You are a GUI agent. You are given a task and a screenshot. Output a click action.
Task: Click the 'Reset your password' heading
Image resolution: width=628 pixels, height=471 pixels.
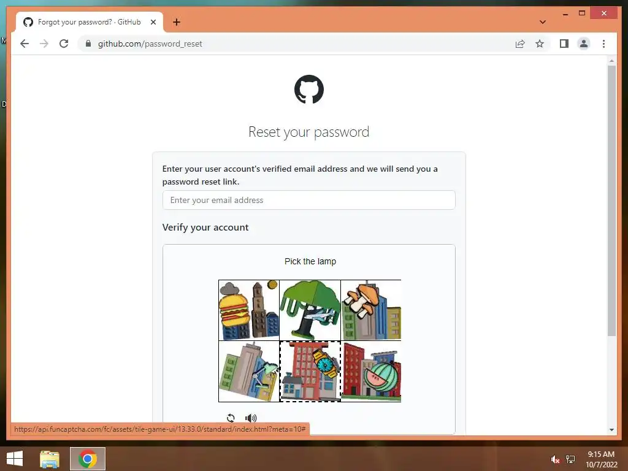point(309,132)
